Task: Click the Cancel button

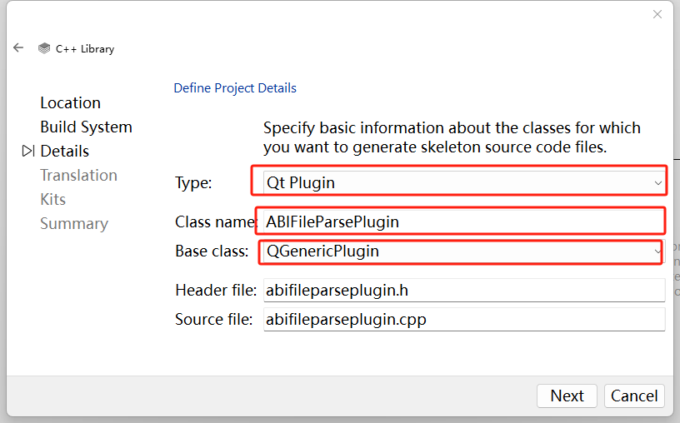Action: tap(634, 396)
